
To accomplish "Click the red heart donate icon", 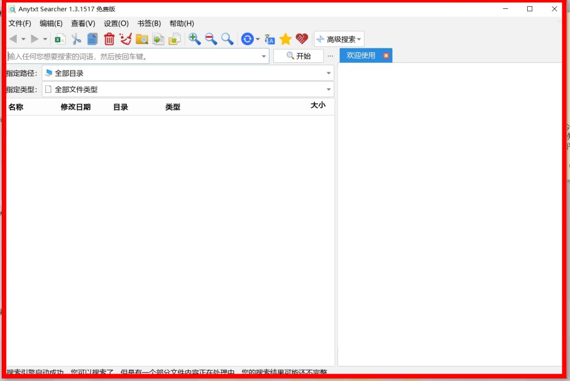I will 302,39.
